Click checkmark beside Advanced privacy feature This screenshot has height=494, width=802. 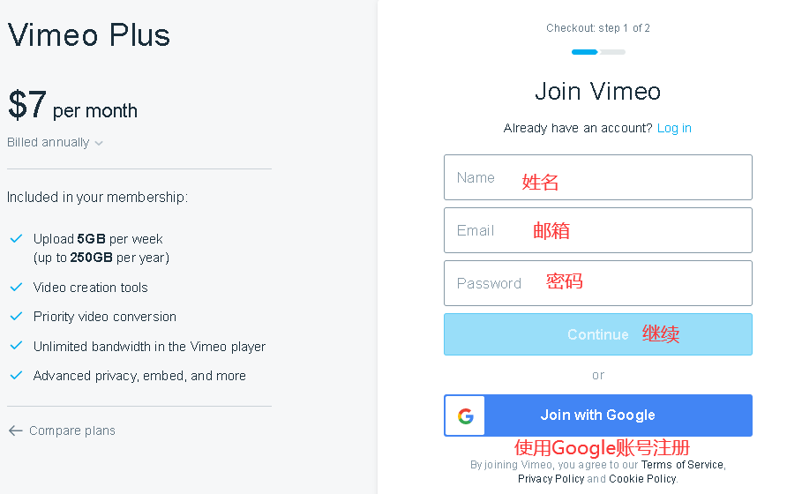[16, 375]
